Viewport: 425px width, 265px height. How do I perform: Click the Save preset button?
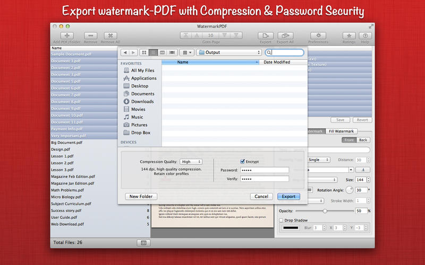pyautogui.click(x=340, y=120)
